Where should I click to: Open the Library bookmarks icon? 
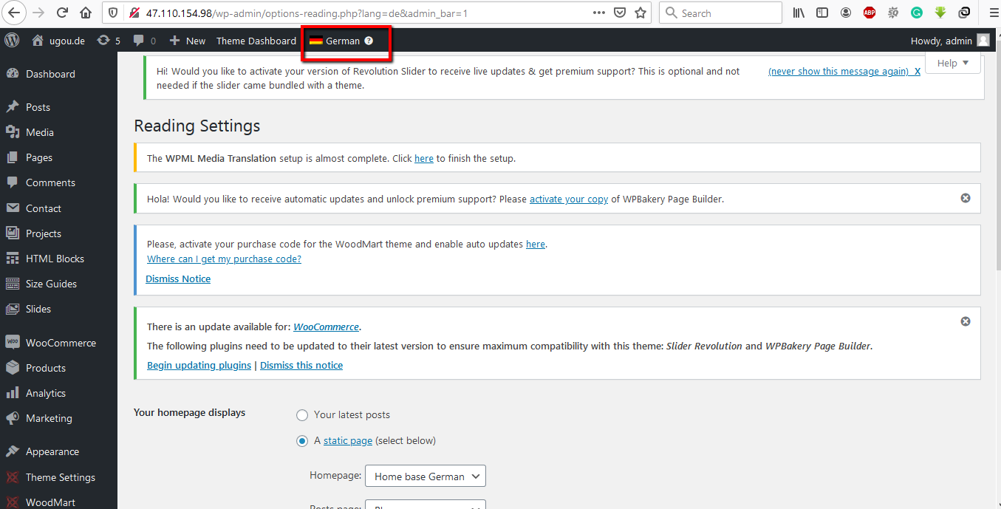click(x=799, y=13)
